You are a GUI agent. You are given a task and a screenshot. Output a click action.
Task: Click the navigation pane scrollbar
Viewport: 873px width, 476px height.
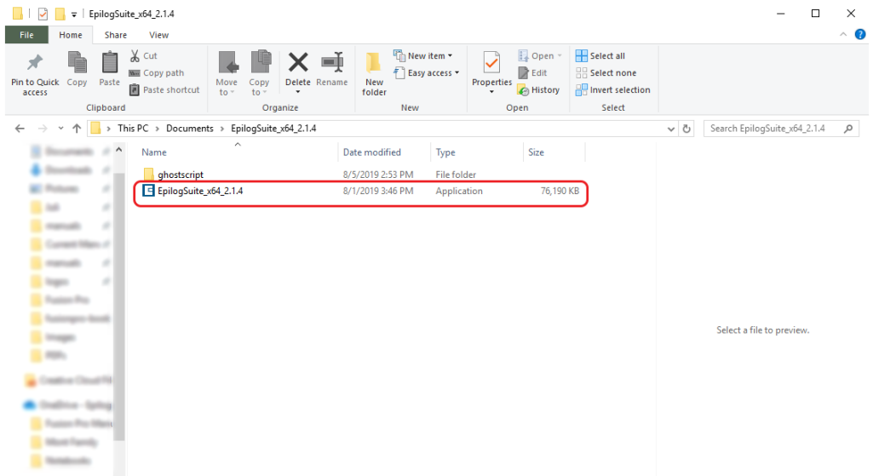[118, 307]
